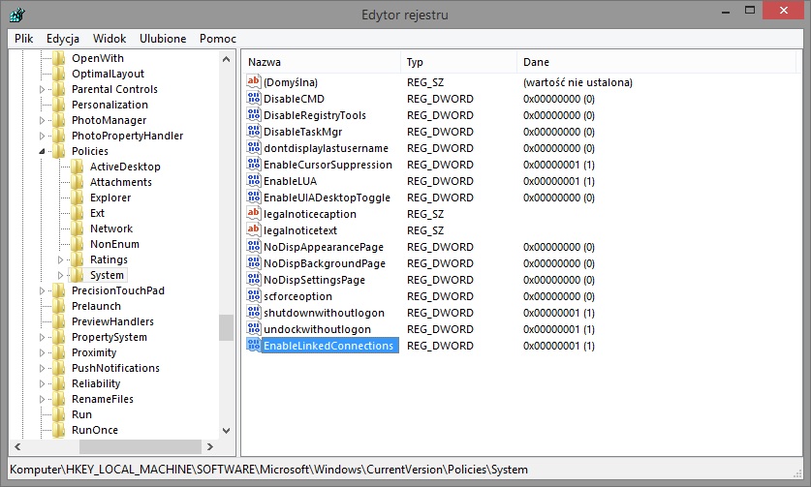
Task: Sort by the Typ column header
Action: click(x=458, y=62)
